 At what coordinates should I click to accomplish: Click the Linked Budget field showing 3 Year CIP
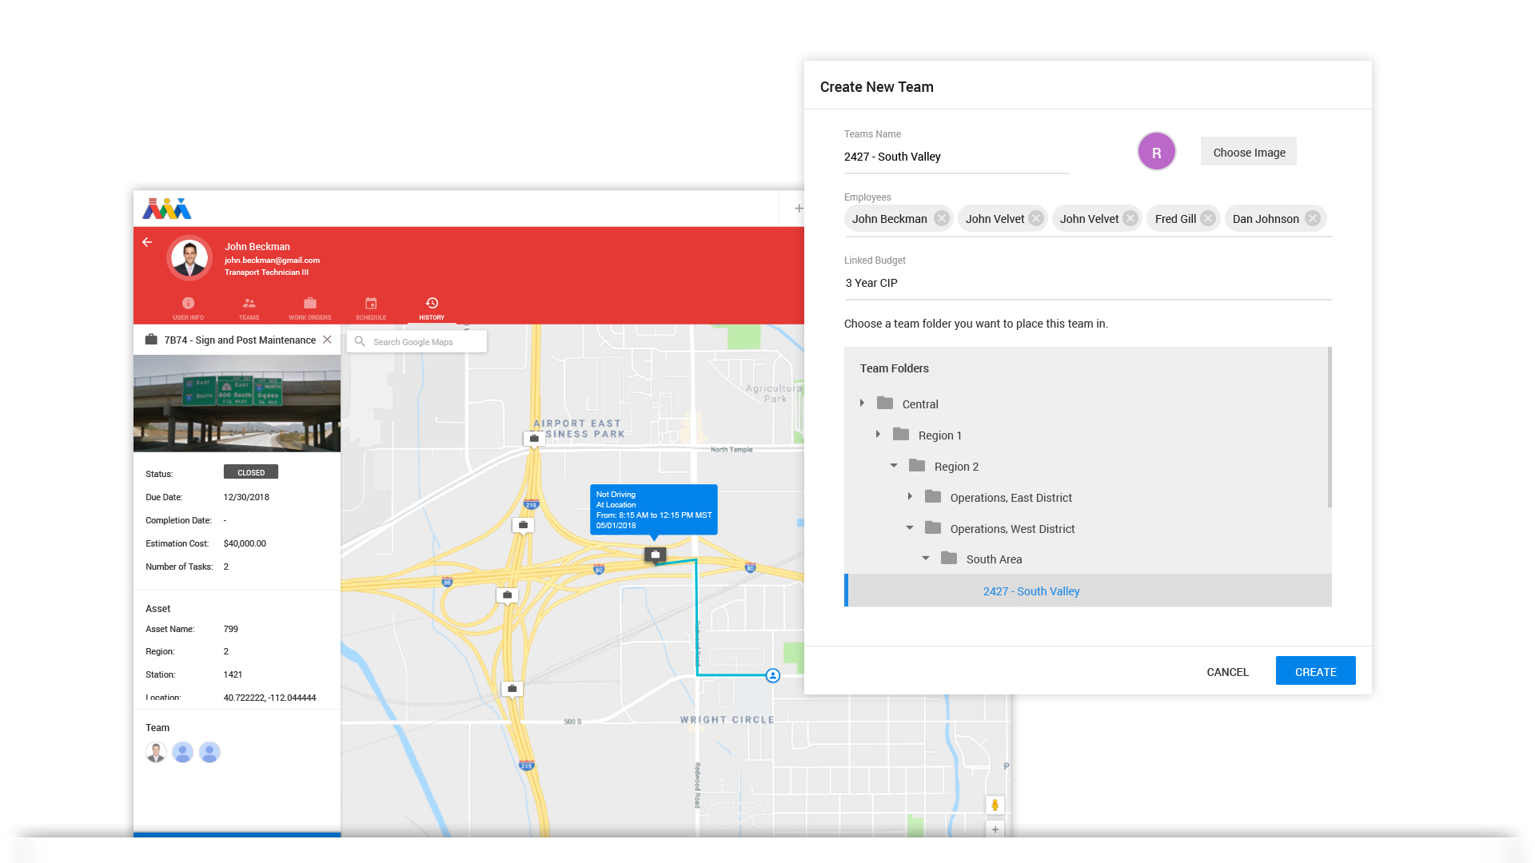(x=1088, y=284)
